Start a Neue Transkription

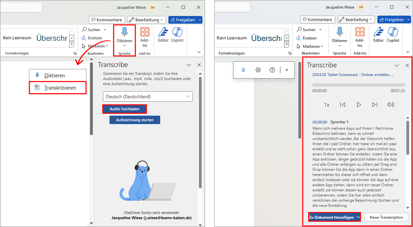pyautogui.click(x=386, y=217)
